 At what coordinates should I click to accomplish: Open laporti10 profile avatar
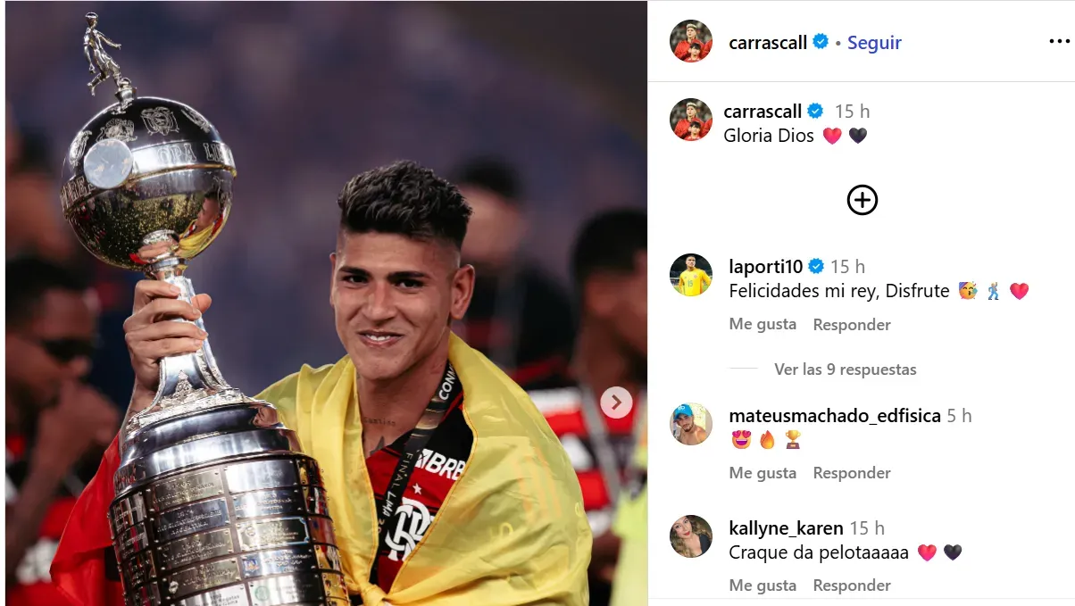[x=691, y=275]
